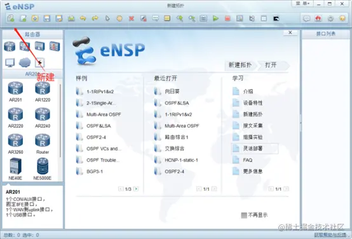The image size is (352, 239).
Task: Click next page arrow under 学习
Action: pos(286,189)
